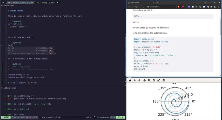This screenshot has height=120, width=222.
Task: Click the main git branch in statusline
Action: coord(15,117)
